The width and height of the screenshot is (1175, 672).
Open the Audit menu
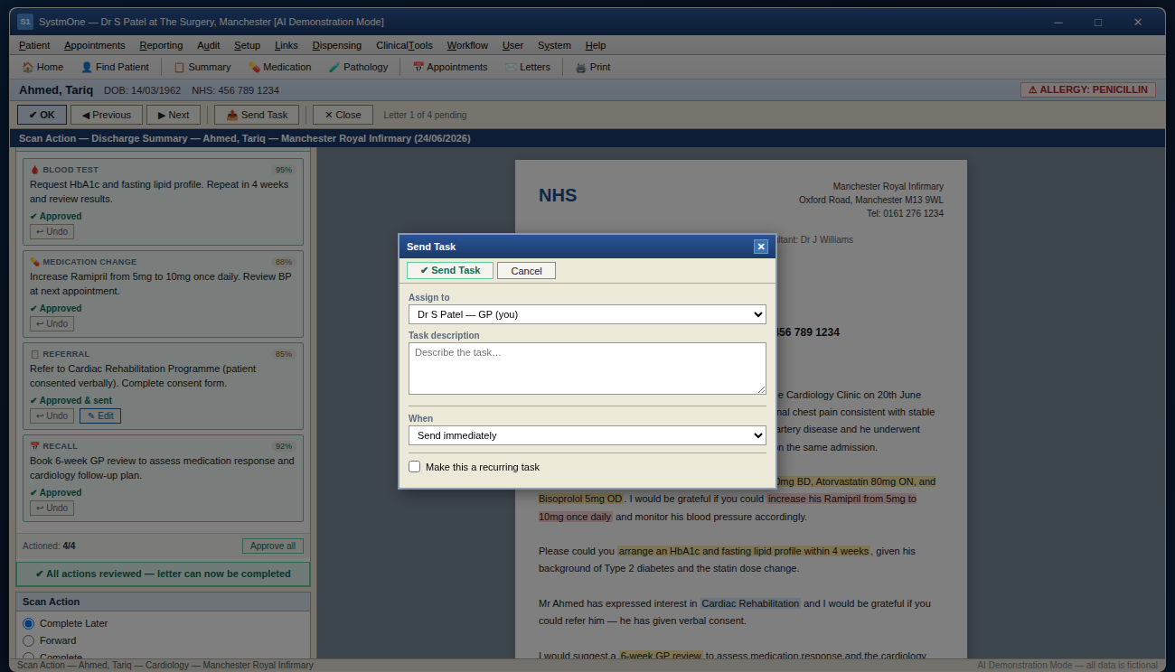tap(209, 45)
